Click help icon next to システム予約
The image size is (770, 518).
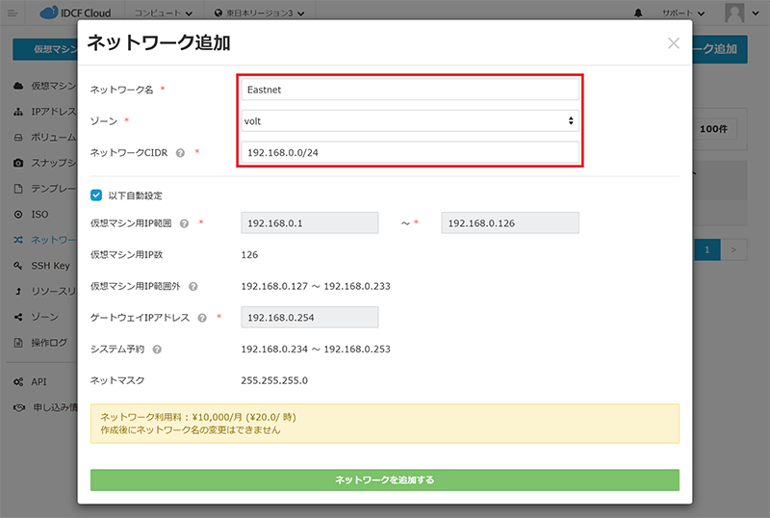(x=157, y=350)
